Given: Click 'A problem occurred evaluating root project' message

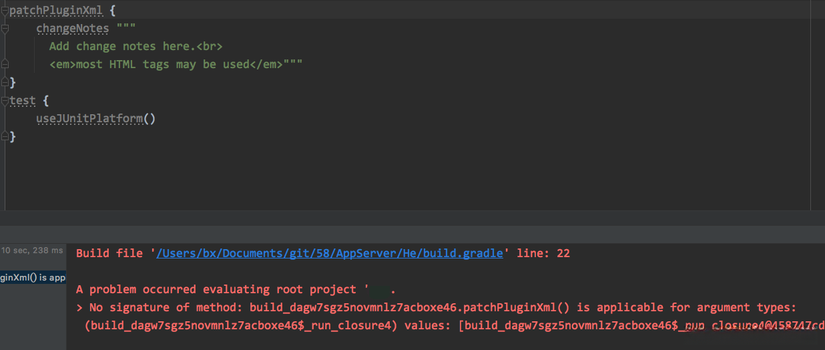Looking at the screenshot, I should coord(236,289).
